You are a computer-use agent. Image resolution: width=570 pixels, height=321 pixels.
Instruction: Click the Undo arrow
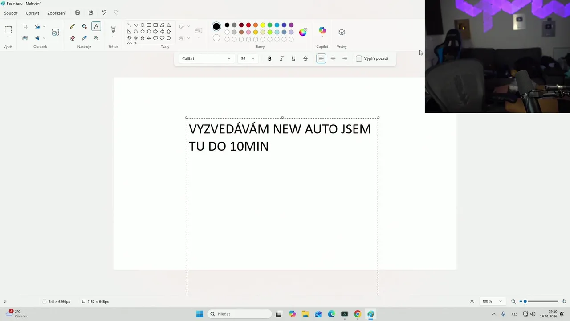pos(104,13)
